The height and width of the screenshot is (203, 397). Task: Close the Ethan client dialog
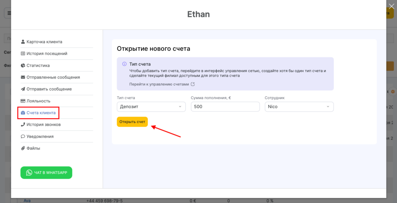coord(391,6)
